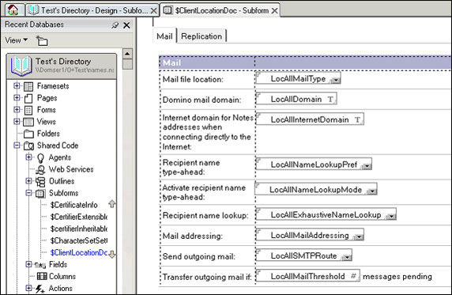Click the Test's Directory book icon
Viewport: 452px width, 295px height.
click(x=21, y=66)
